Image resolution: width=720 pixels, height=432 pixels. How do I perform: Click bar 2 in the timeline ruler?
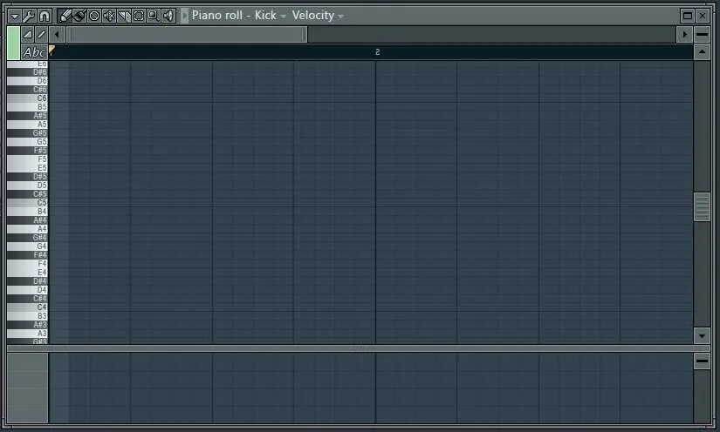(377, 52)
